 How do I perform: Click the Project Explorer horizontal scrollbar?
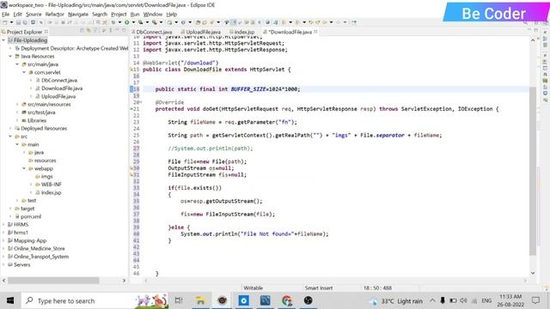coord(53,281)
